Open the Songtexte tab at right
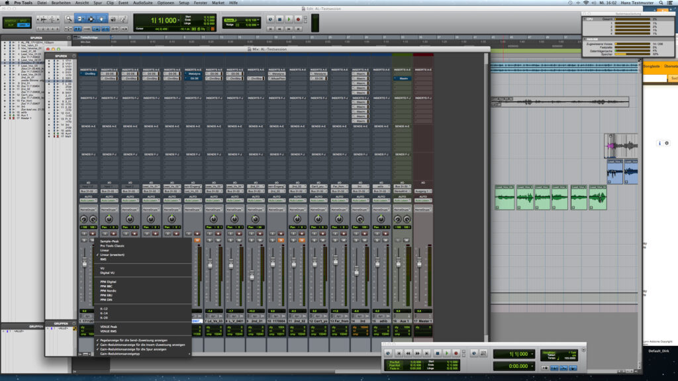 pyautogui.click(x=652, y=66)
